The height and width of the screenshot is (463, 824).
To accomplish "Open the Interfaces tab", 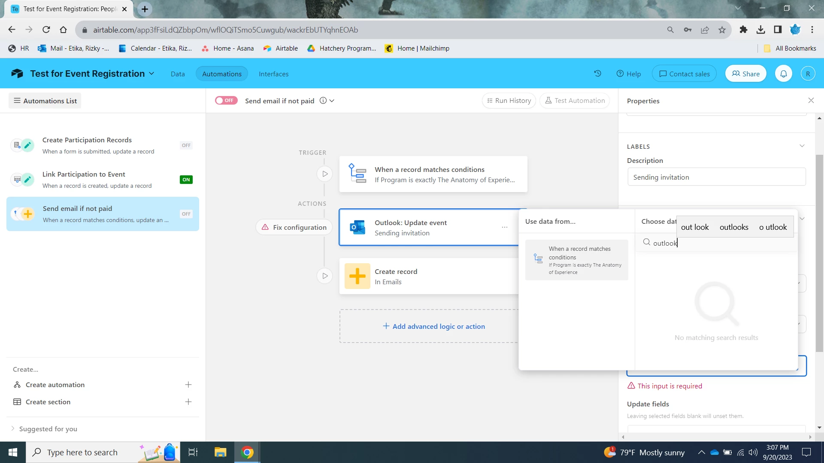I will click(x=273, y=74).
